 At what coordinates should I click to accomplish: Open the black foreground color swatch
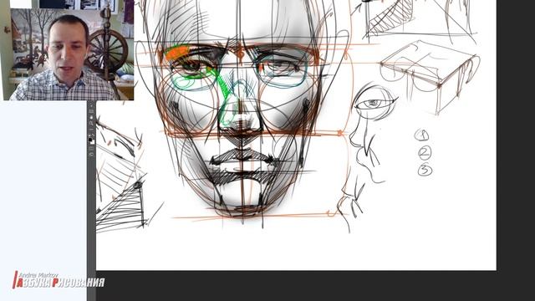click(90, 140)
